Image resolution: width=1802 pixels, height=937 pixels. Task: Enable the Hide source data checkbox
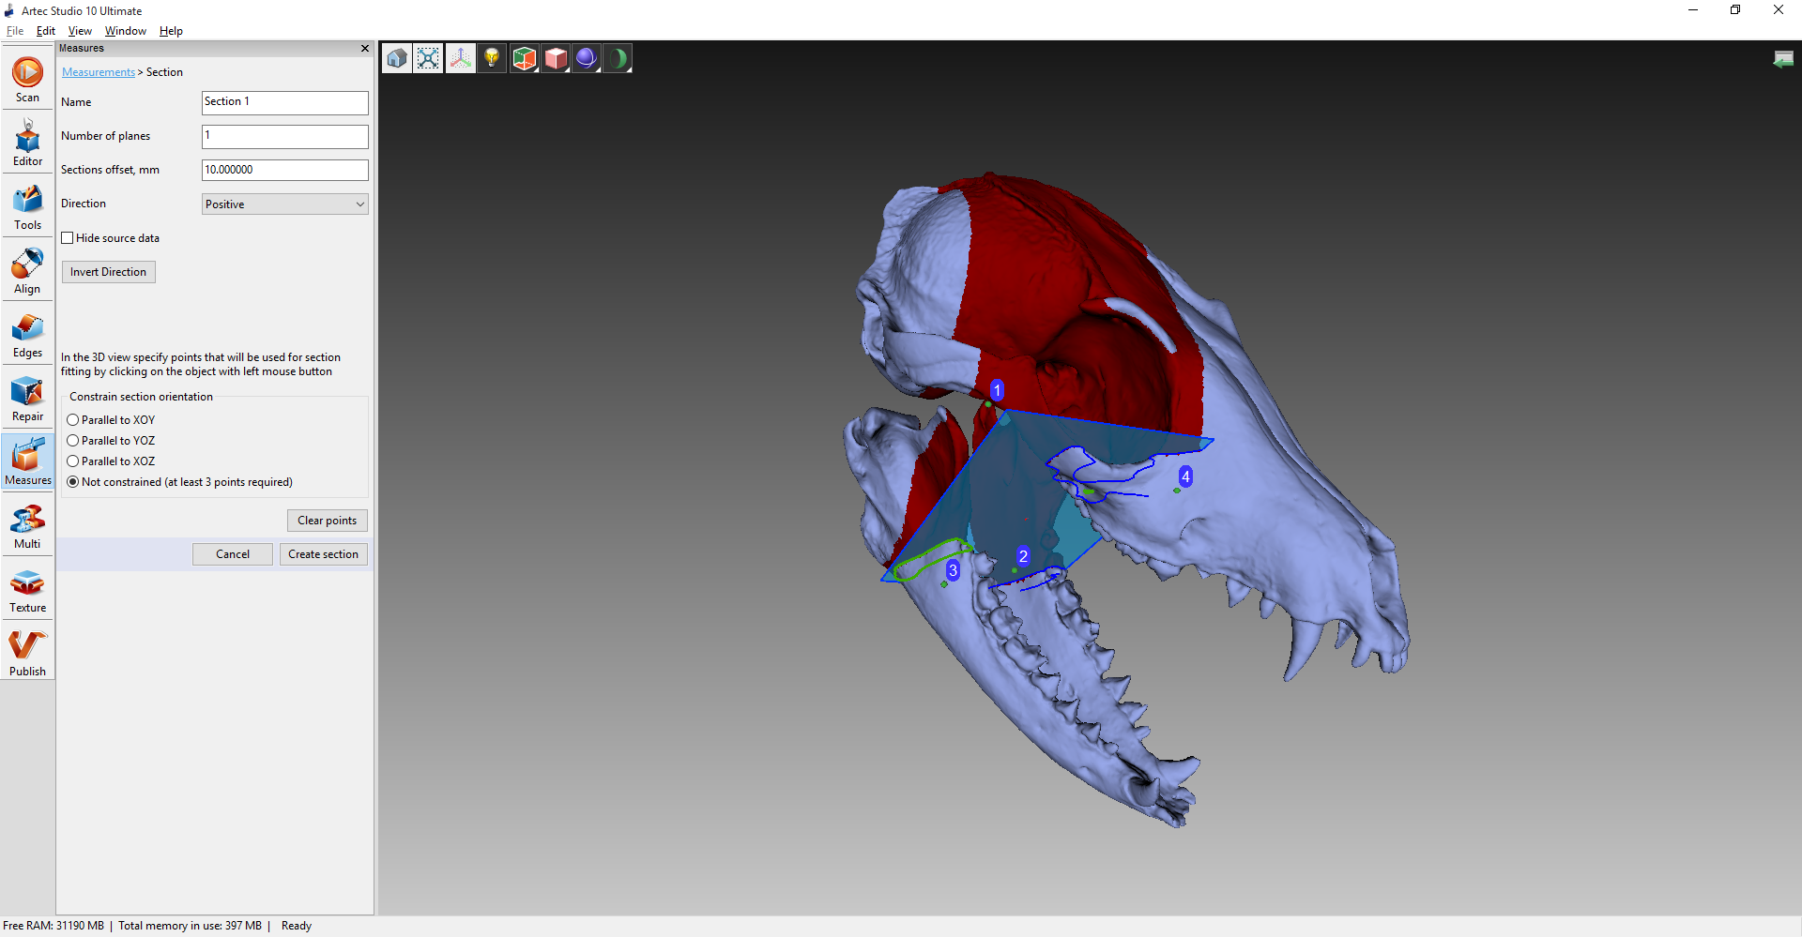[x=68, y=238]
